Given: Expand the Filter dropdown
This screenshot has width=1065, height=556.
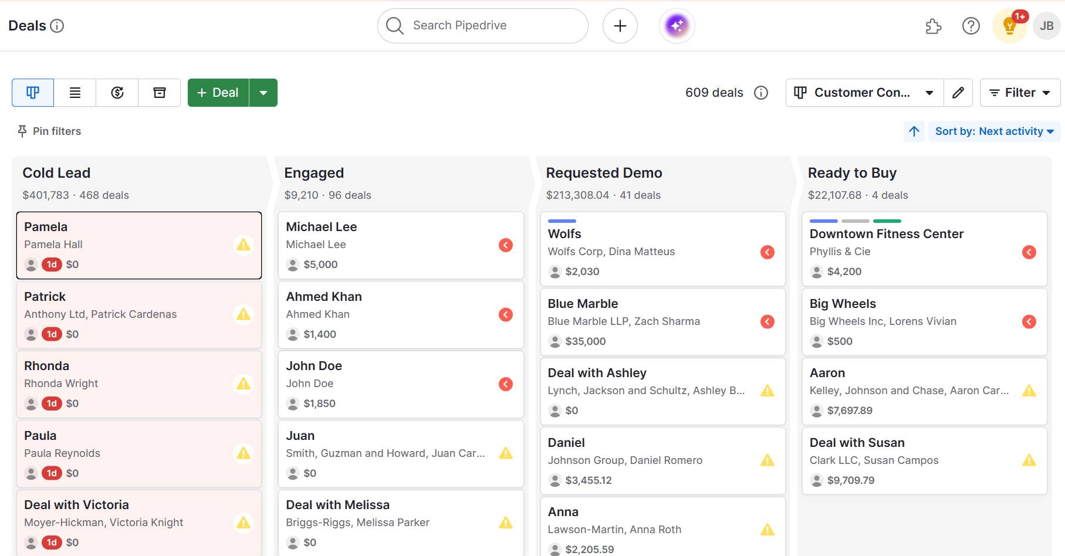Looking at the screenshot, I should pos(1019,92).
